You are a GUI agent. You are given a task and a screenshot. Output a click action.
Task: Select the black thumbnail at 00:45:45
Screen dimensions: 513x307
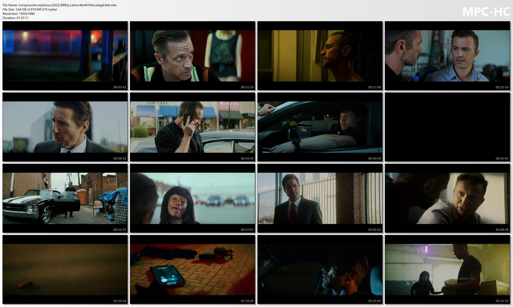447,127
